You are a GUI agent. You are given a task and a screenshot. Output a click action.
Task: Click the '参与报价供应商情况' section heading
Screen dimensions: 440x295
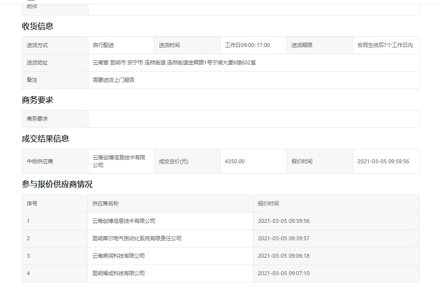57,184
